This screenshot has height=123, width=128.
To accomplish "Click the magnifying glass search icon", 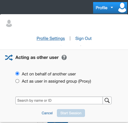I will (x=107, y=101).
